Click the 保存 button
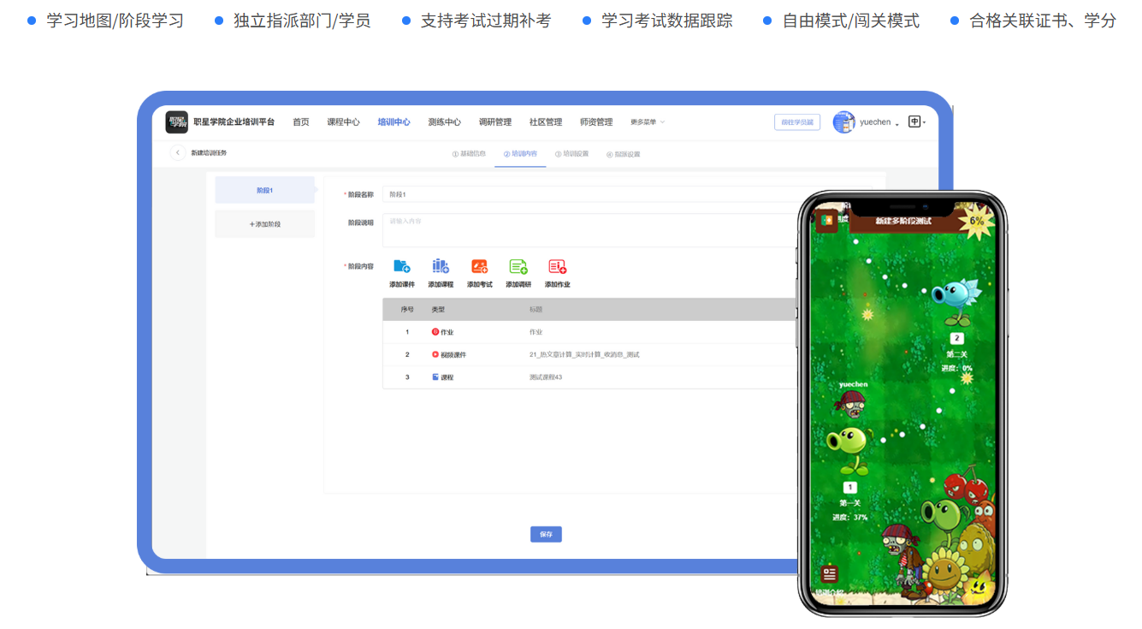1142x629 pixels. (546, 534)
